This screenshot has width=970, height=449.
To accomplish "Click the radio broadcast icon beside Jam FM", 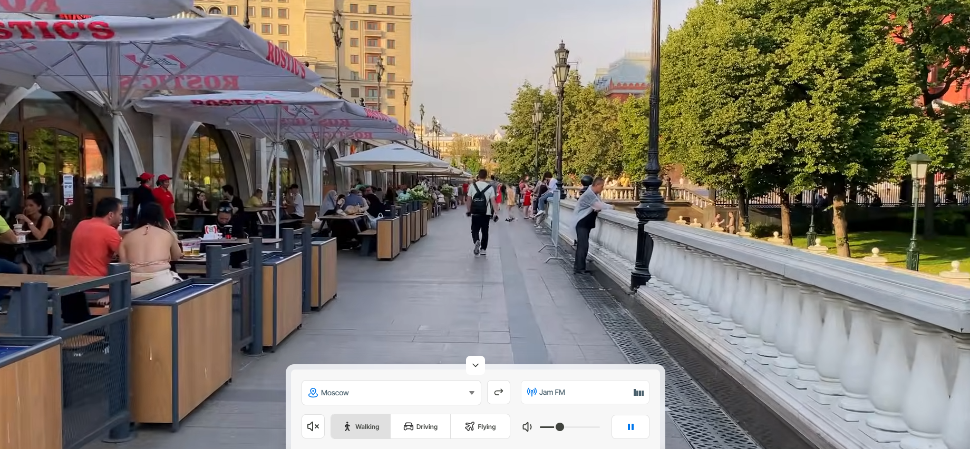I will point(532,392).
